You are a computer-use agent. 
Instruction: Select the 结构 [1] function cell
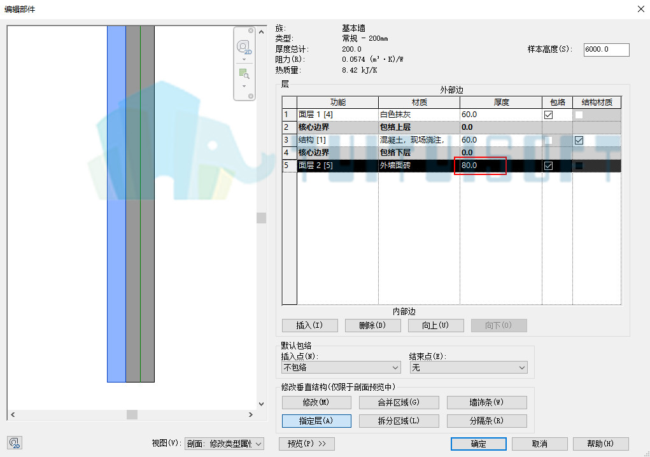[x=337, y=140]
